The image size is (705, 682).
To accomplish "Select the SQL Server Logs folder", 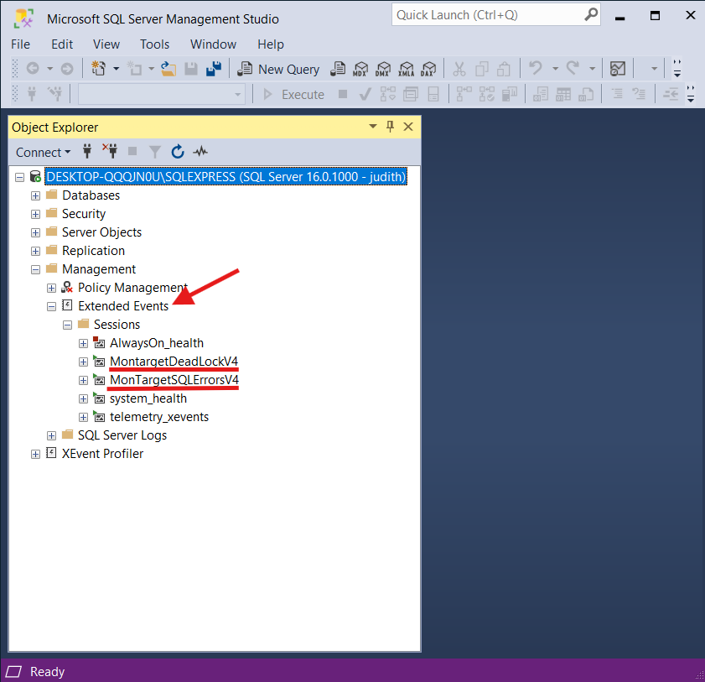I will click(x=122, y=435).
